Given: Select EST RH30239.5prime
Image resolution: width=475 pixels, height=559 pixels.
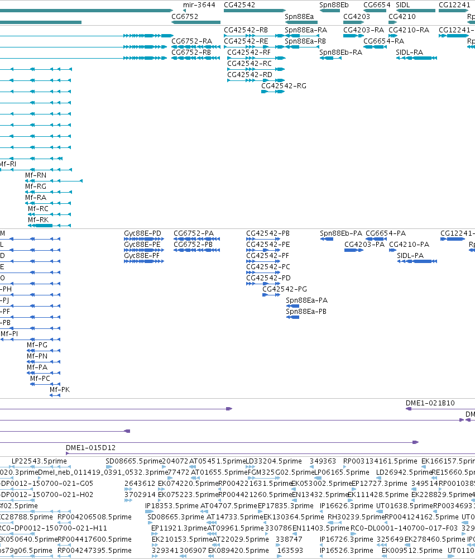Looking at the screenshot, I should click(356, 517).
